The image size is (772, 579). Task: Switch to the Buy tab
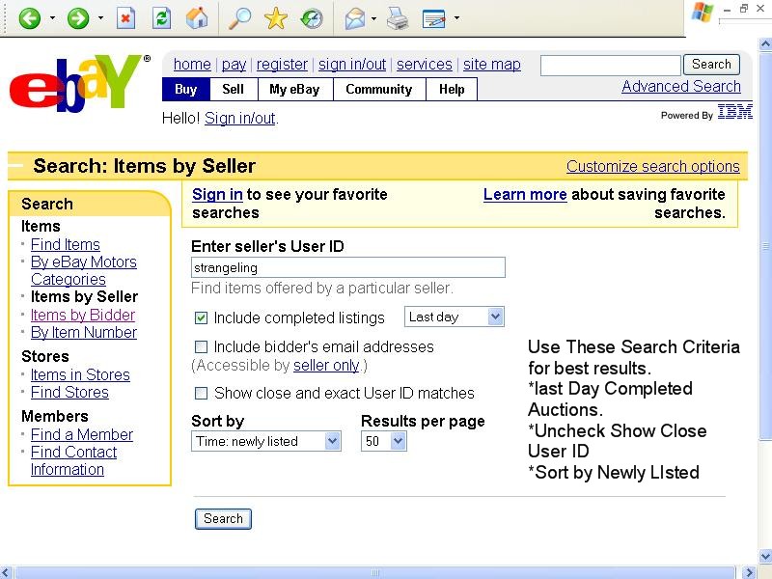(x=186, y=89)
